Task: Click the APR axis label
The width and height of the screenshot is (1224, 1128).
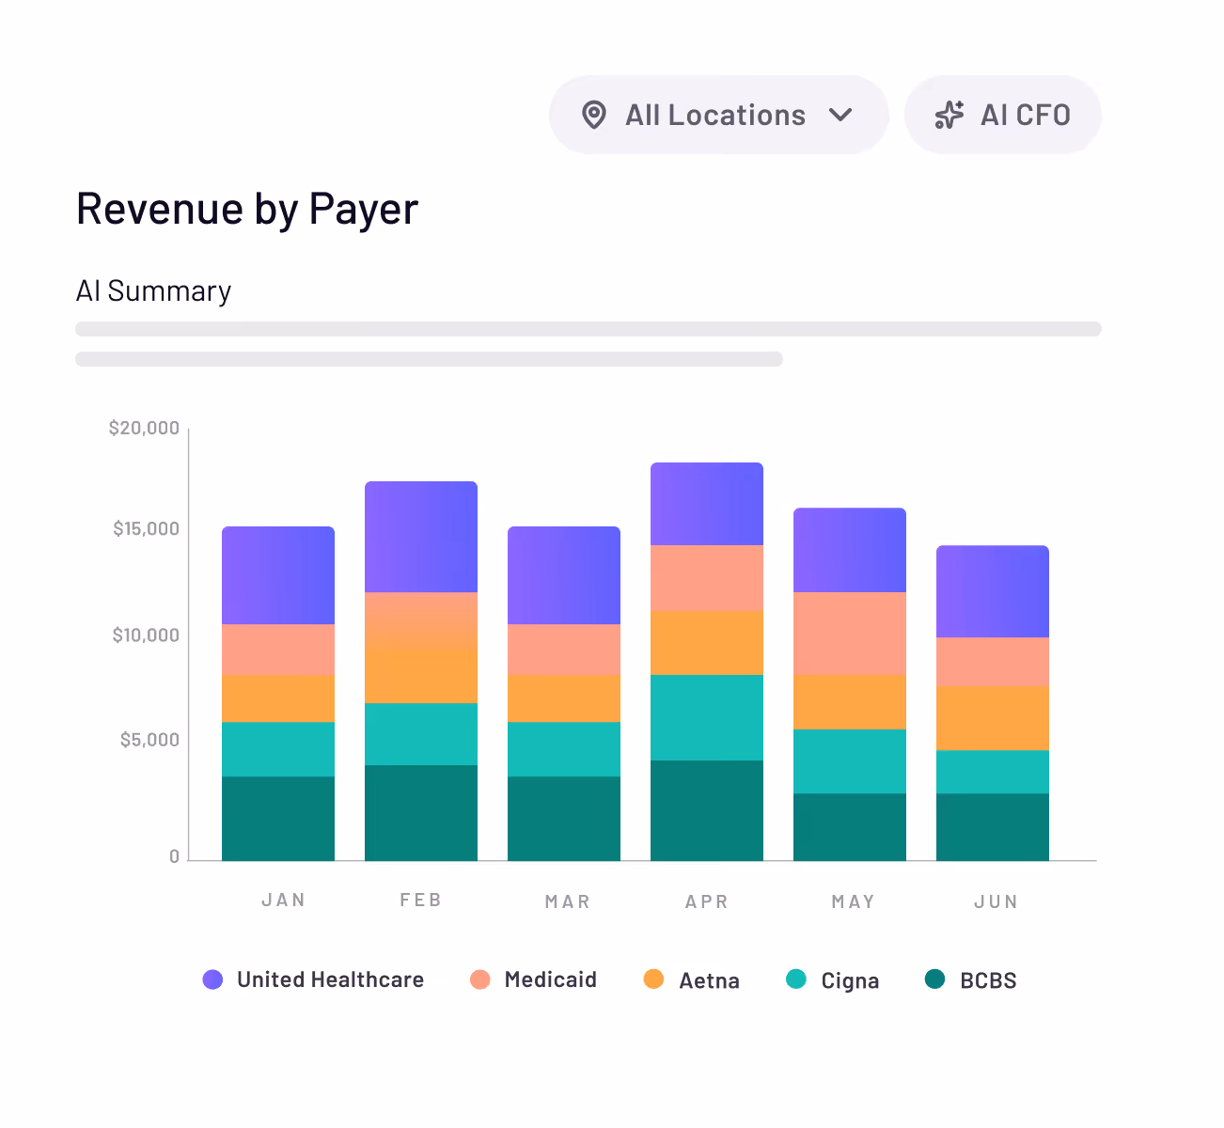Action: (706, 901)
